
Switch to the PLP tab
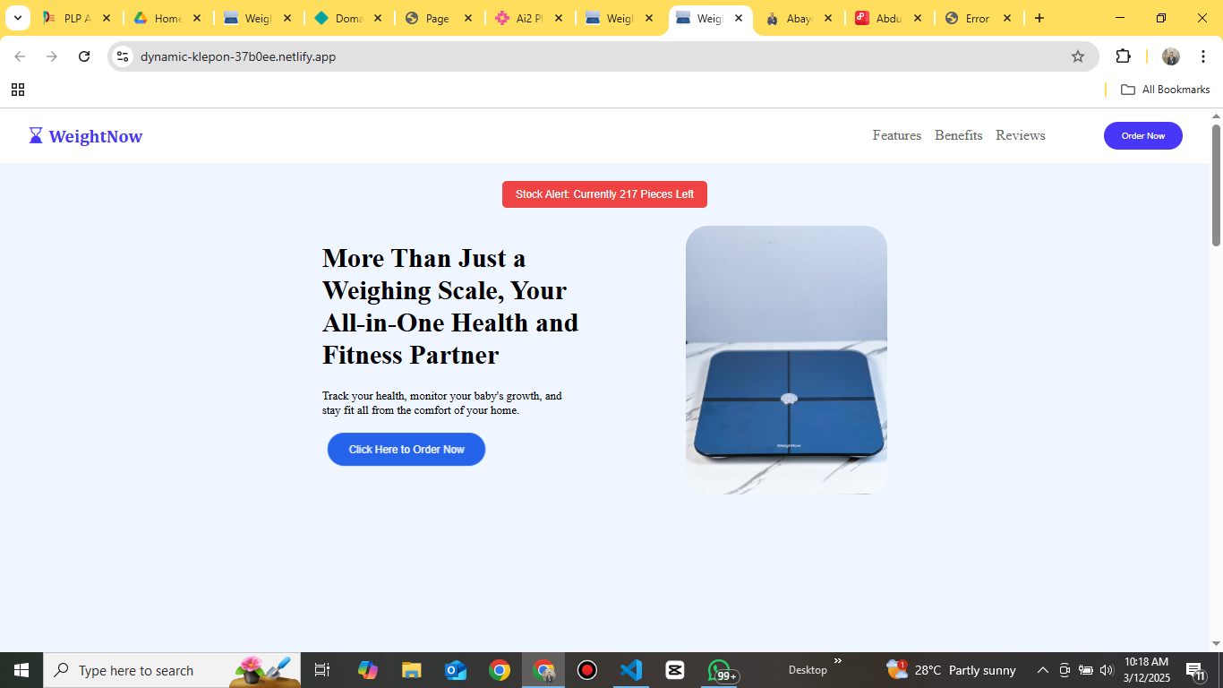[x=77, y=18]
